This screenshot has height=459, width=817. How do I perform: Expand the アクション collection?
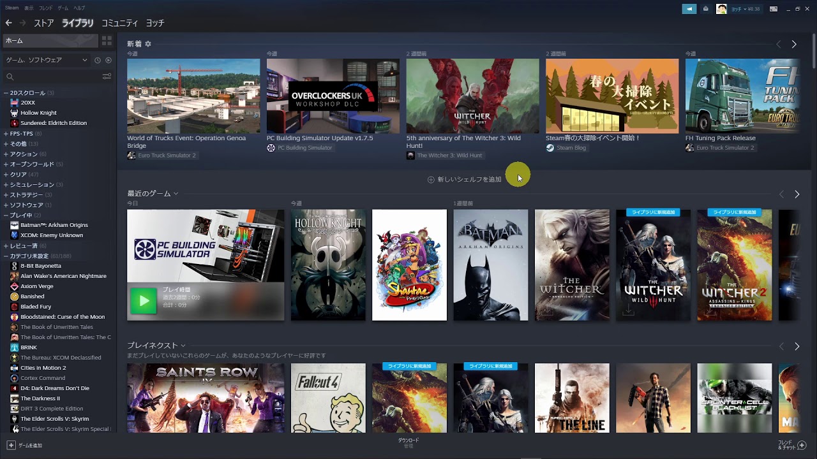[6, 154]
